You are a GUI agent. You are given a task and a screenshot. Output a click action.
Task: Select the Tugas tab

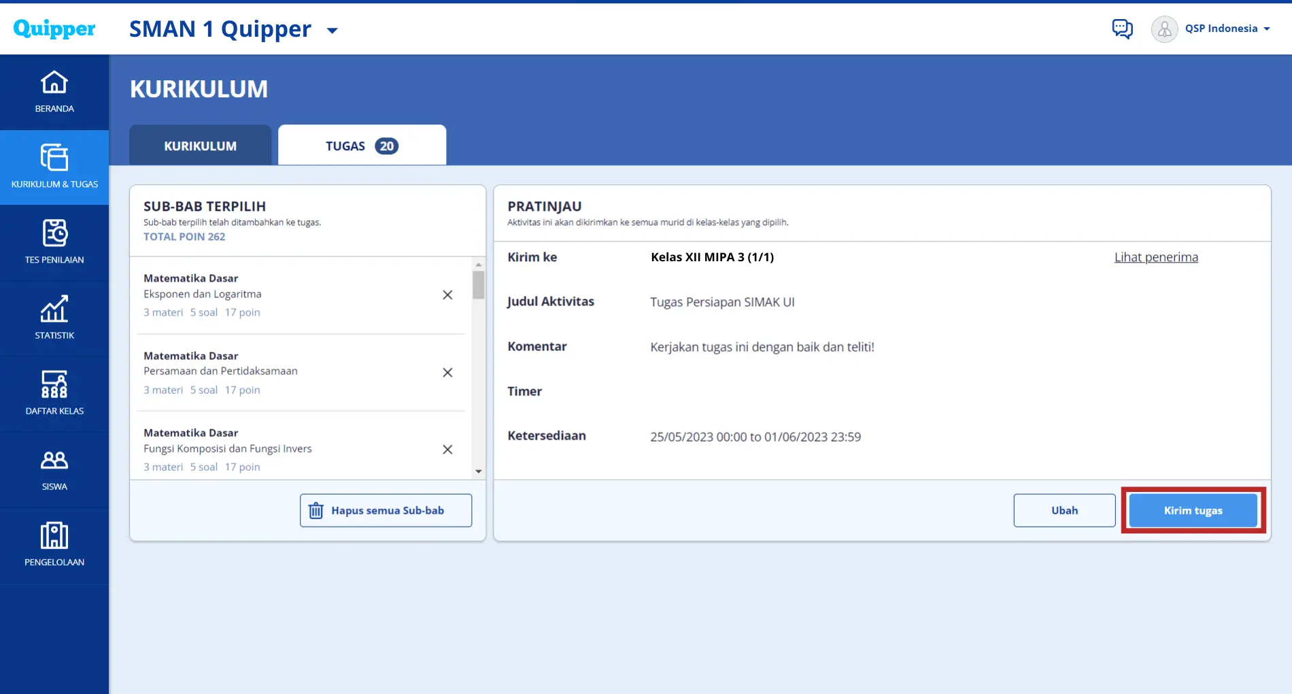point(361,146)
